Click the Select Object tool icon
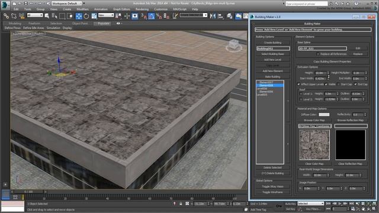This screenshot has width=379, height=213. point(47,16)
